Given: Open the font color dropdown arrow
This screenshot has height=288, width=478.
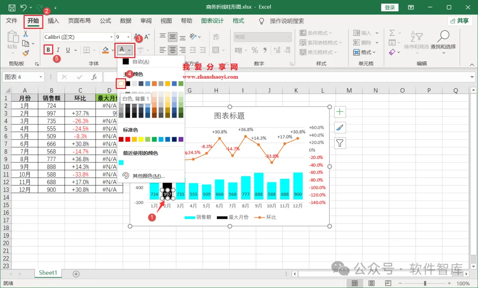Looking at the screenshot, I should (130, 50).
